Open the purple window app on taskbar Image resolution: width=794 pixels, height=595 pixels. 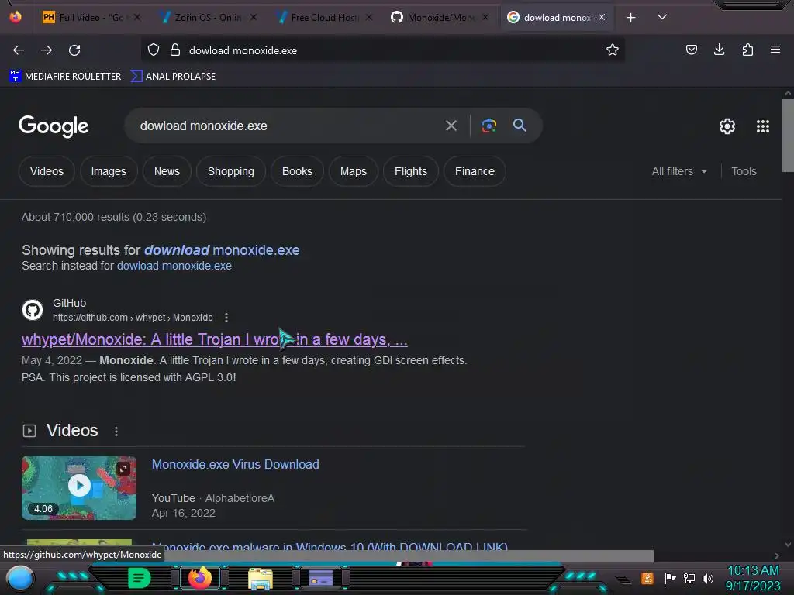click(x=321, y=578)
